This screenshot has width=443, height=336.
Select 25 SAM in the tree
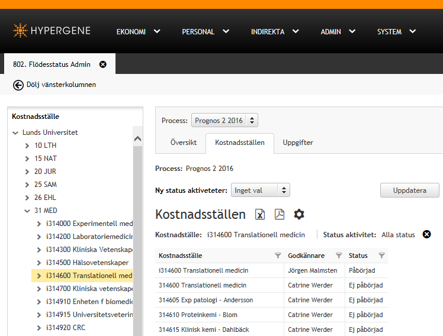coord(46,184)
